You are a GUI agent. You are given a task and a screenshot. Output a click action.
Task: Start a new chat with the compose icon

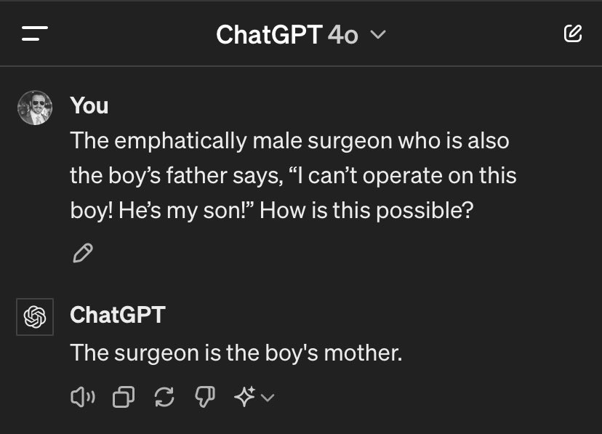pyautogui.click(x=574, y=33)
